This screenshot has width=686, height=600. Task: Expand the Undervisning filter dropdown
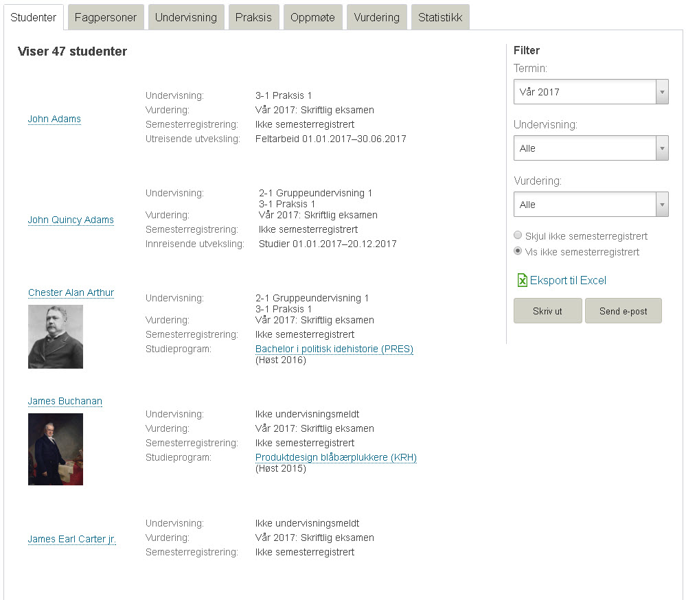591,148
